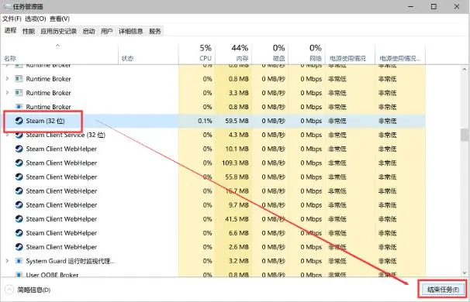The image size is (470, 302).
Task: Click the System Guard process icon
Action: [x=19, y=261]
